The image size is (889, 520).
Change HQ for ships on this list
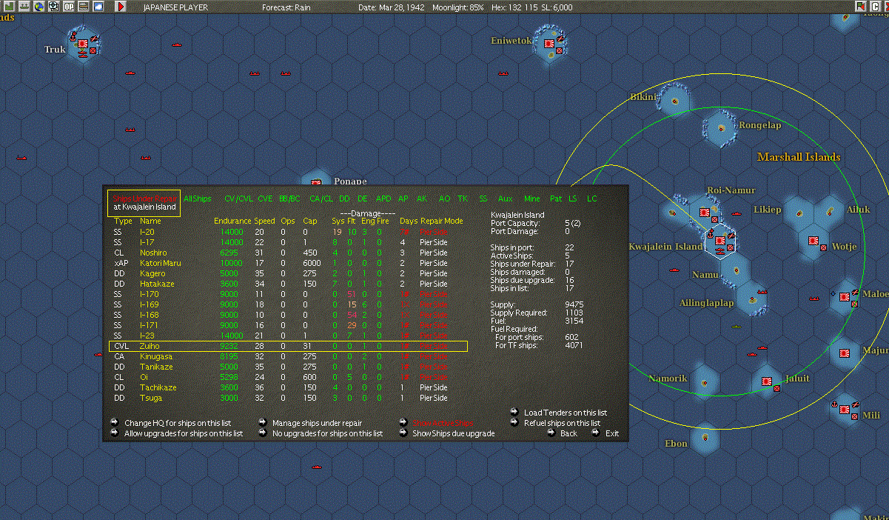coord(178,423)
